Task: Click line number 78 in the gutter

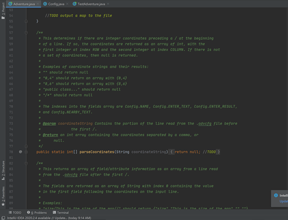Action: [x=11, y=152]
